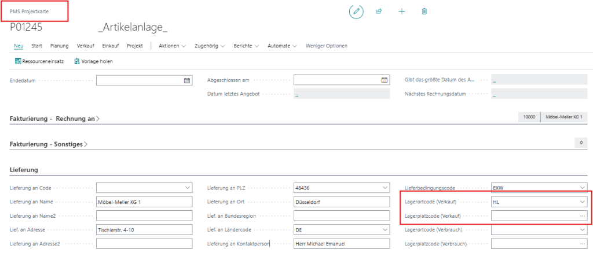Viewport: 593px width, 257px height.
Task: Click Möbel-Meller KG 1 summary value
Action: 564,117
